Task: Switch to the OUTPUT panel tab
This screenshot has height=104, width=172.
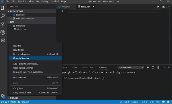Action: (x=75, y=67)
